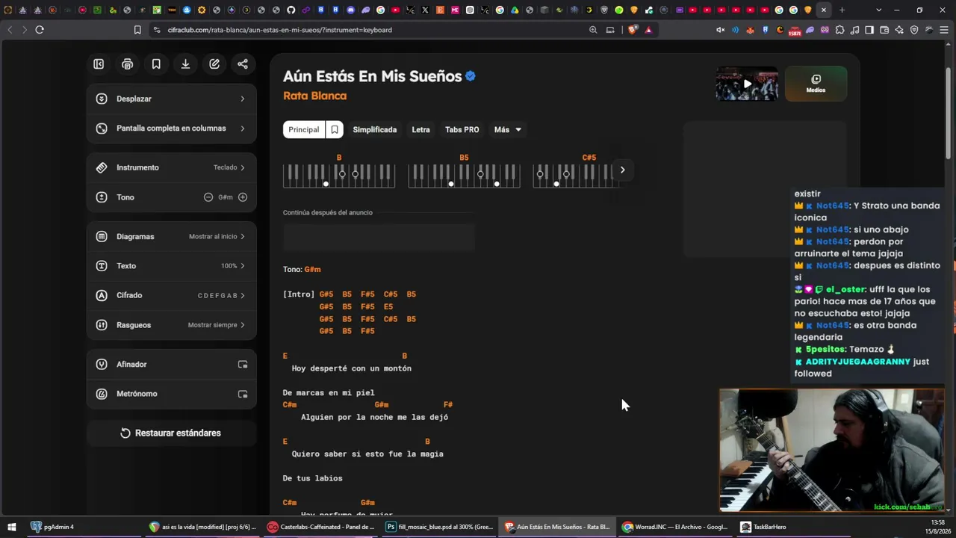Image resolution: width=956 pixels, height=538 pixels.
Task: Click lyric 'Alguien por la noche me las dejó'
Action: coord(374,417)
